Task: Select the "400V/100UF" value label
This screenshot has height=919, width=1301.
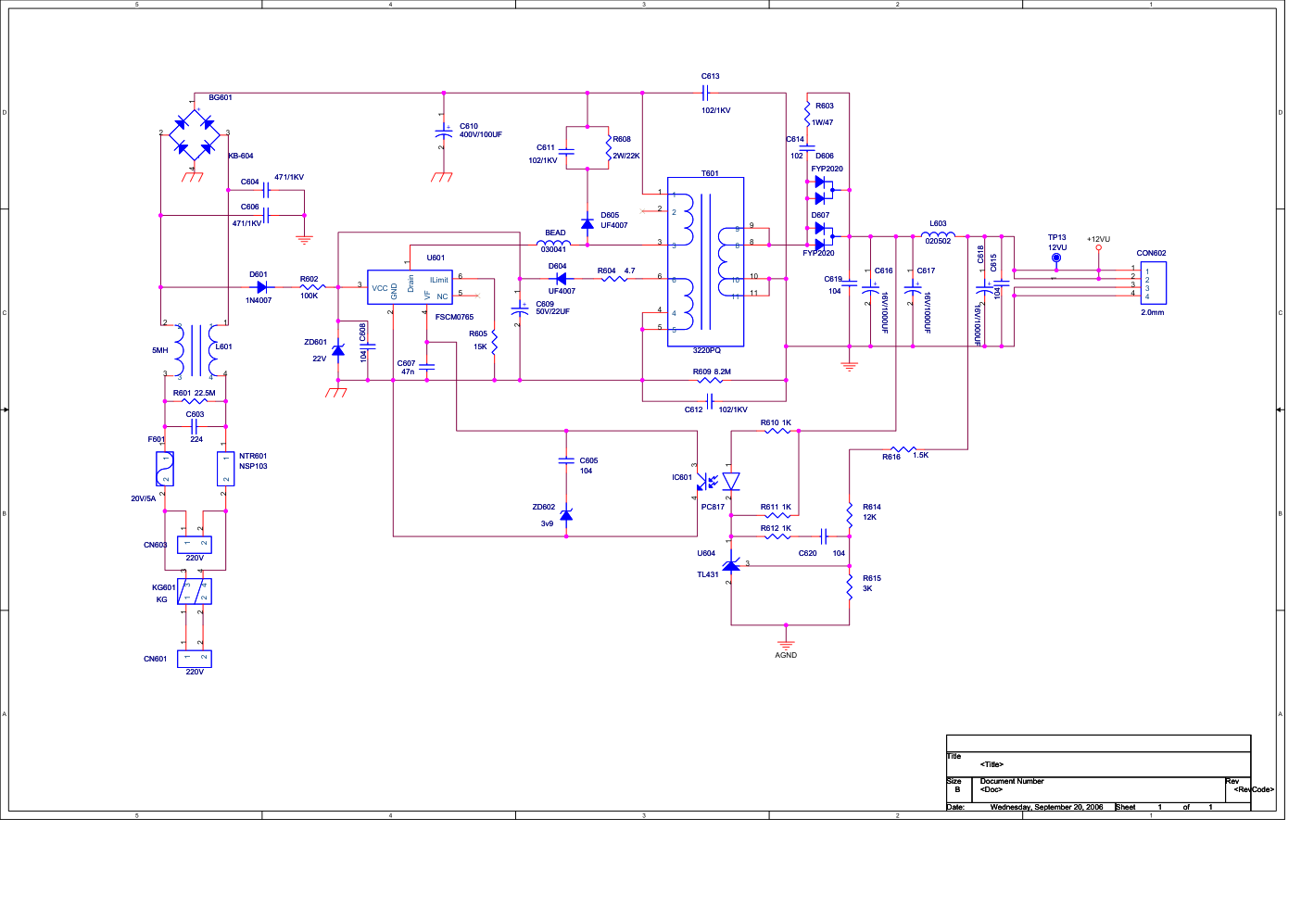Action: pos(481,134)
